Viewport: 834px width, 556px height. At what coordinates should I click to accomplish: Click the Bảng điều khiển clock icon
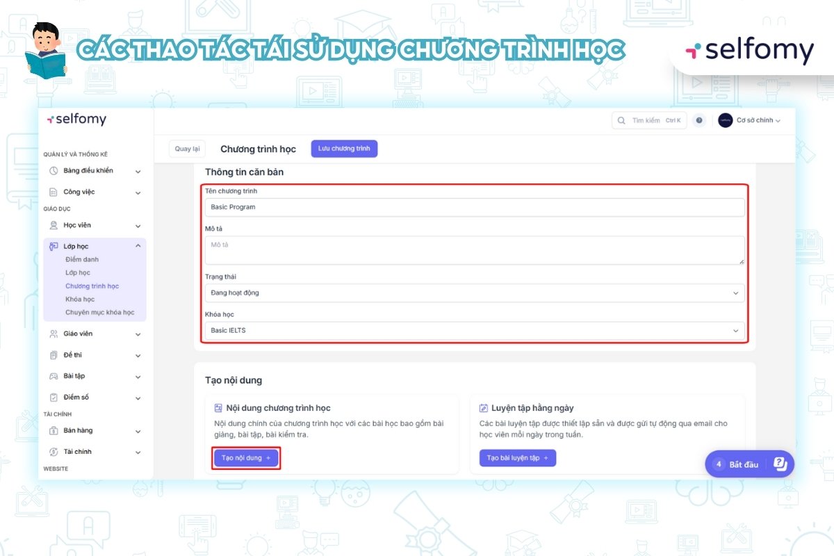pos(54,171)
